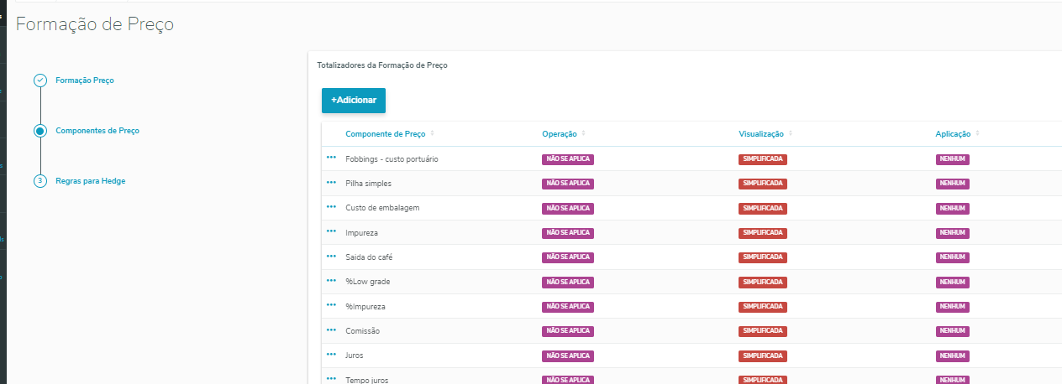Click the Componentes de Preço step circle
The image size is (1062, 384).
(x=39, y=131)
